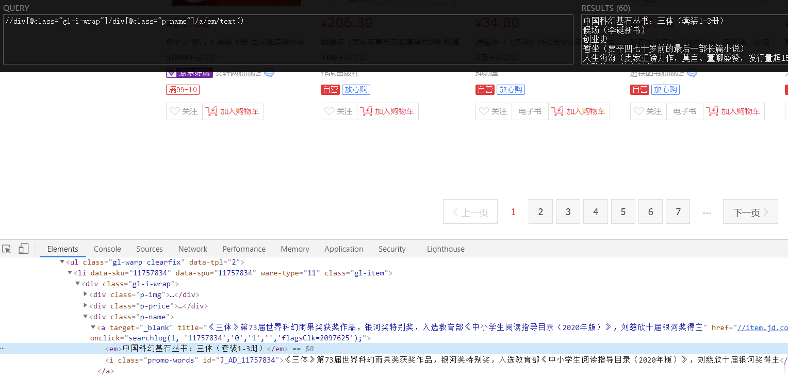Image resolution: width=788 pixels, height=377 pixels.
Task: Click the 放心购 tag on the ¥206.30 card
Action: click(356, 90)
